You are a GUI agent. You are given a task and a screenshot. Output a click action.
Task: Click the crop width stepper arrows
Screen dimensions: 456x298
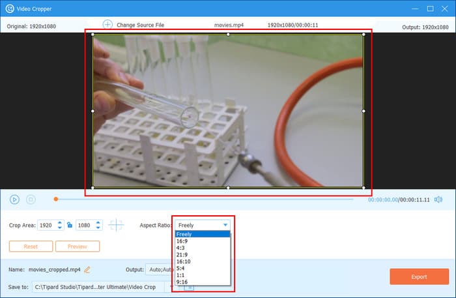pyautogui.click(x=60, y=225)
